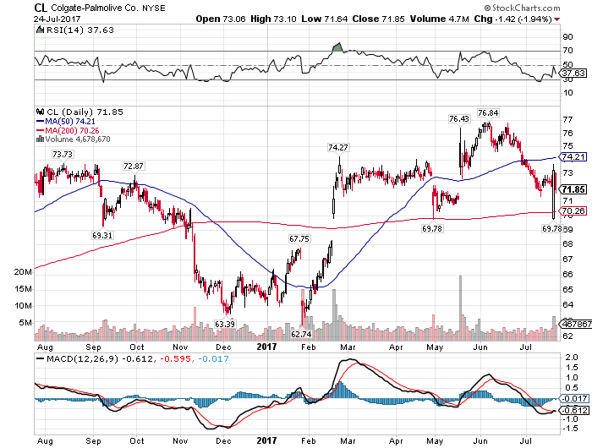
Task: Click the MA(50) 74.21 legend text
Action: click(70, 121)
